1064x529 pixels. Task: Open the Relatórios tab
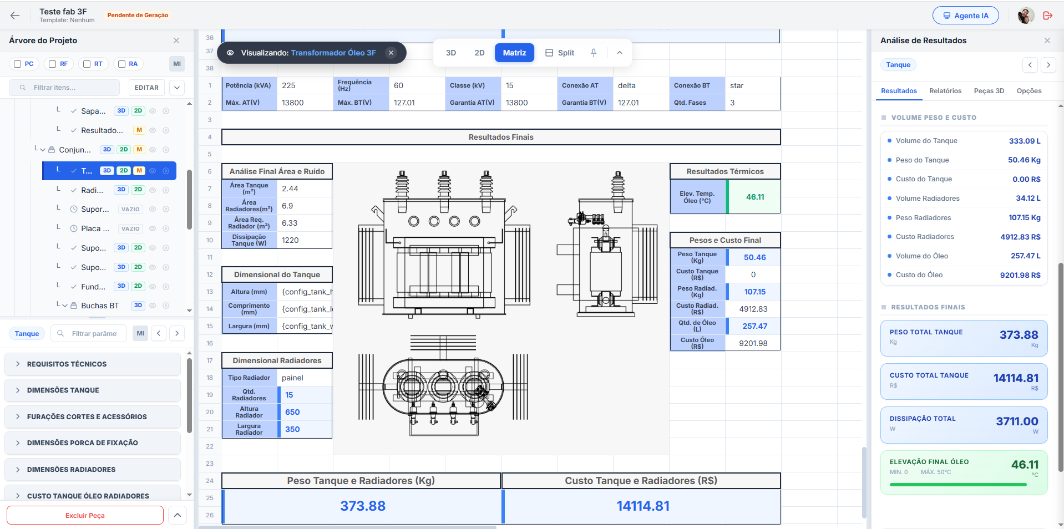pos(945,91)
